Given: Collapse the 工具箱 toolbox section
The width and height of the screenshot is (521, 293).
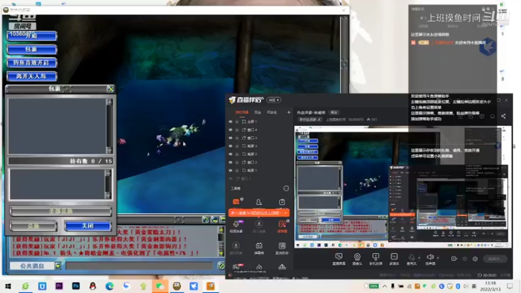Looking at the screenshot, I should [x=286, y=188].
